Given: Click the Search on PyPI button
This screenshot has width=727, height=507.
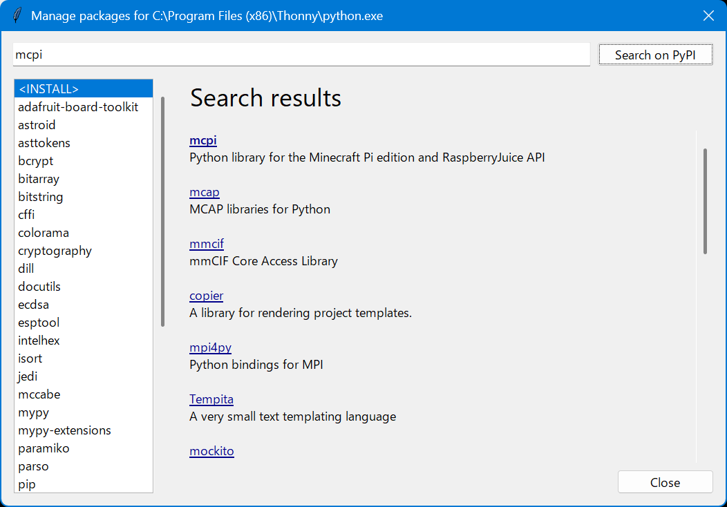Looking at the screenshot, I should pos(655,55).
